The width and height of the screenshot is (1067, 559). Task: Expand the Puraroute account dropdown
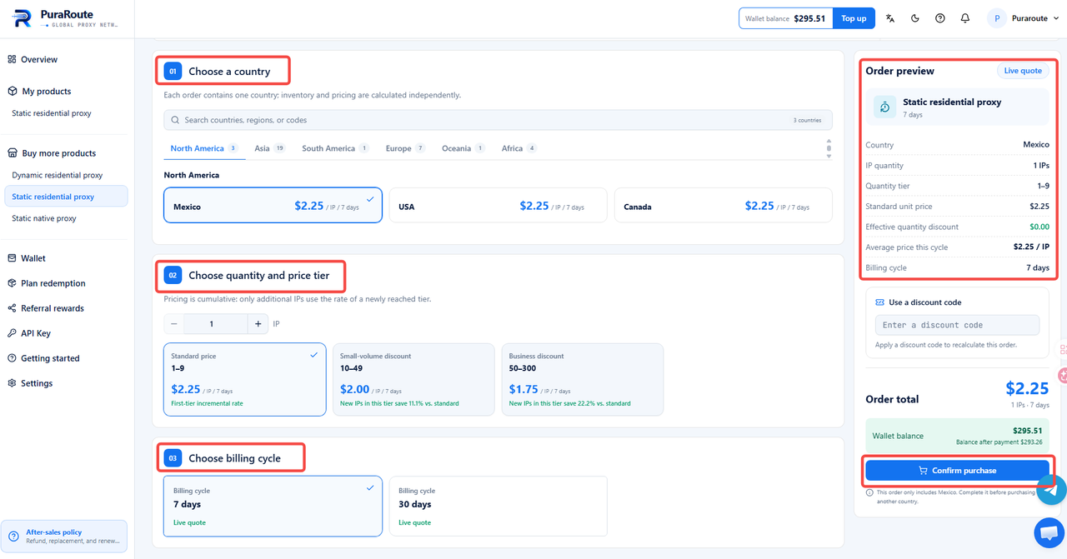click(1024, 18)
